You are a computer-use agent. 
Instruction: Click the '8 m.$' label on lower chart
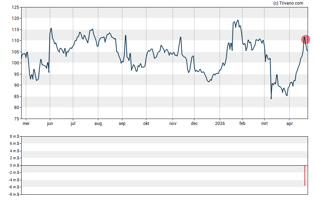pyautogui.click(x=14, y=136)
